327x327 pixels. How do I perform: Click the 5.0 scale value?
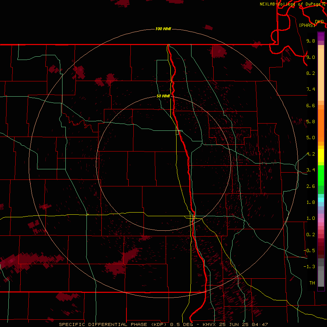tap(311, 138)
